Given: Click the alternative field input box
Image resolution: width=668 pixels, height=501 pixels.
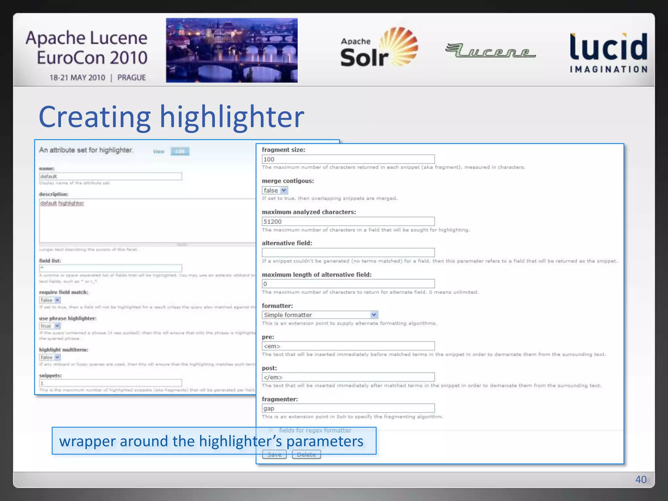Looking at the screenshot, I should 348,252.
